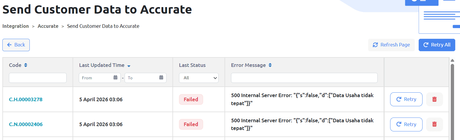Focus the Error Message filter input
Image resolution: width=460 pixels, height=140 pixels.
pos(304,78)
